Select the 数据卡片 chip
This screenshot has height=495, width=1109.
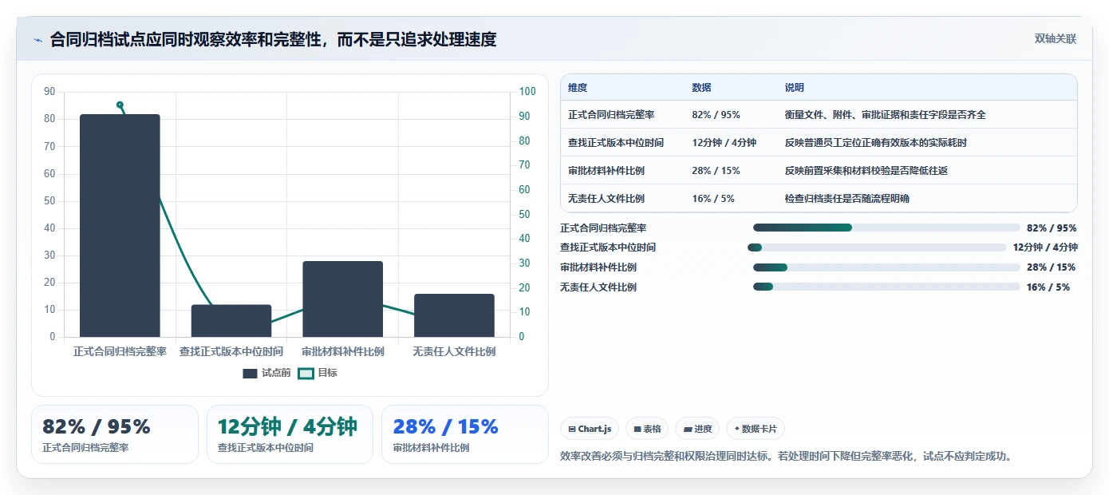pyautogui.click(x=756, y=429)
